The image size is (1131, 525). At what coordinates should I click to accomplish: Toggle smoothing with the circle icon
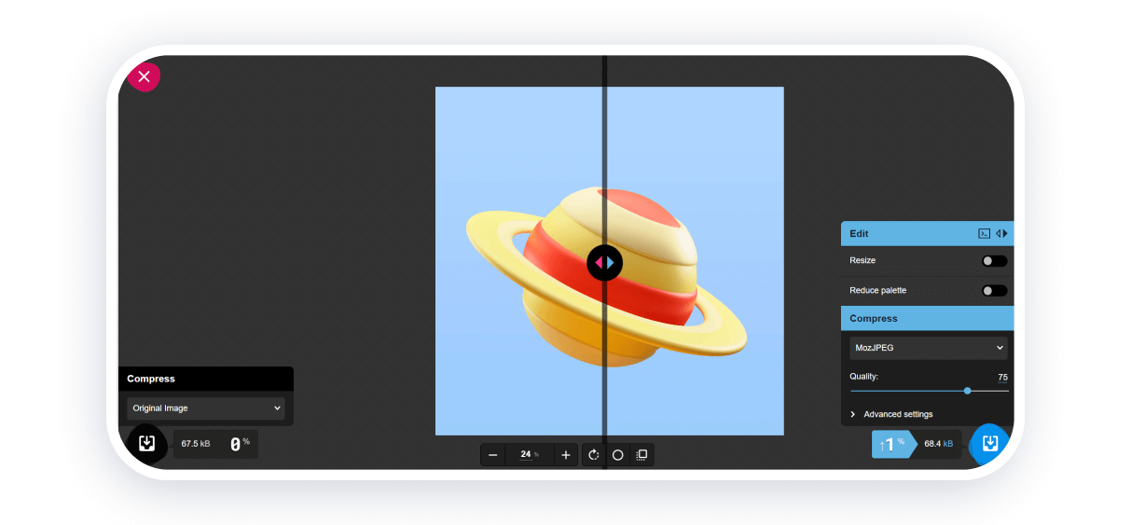point(617,455)
